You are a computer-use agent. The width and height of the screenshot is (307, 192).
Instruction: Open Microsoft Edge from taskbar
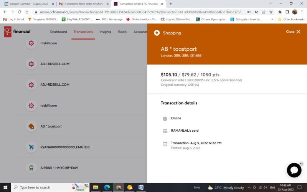click(x=107, y=187)
